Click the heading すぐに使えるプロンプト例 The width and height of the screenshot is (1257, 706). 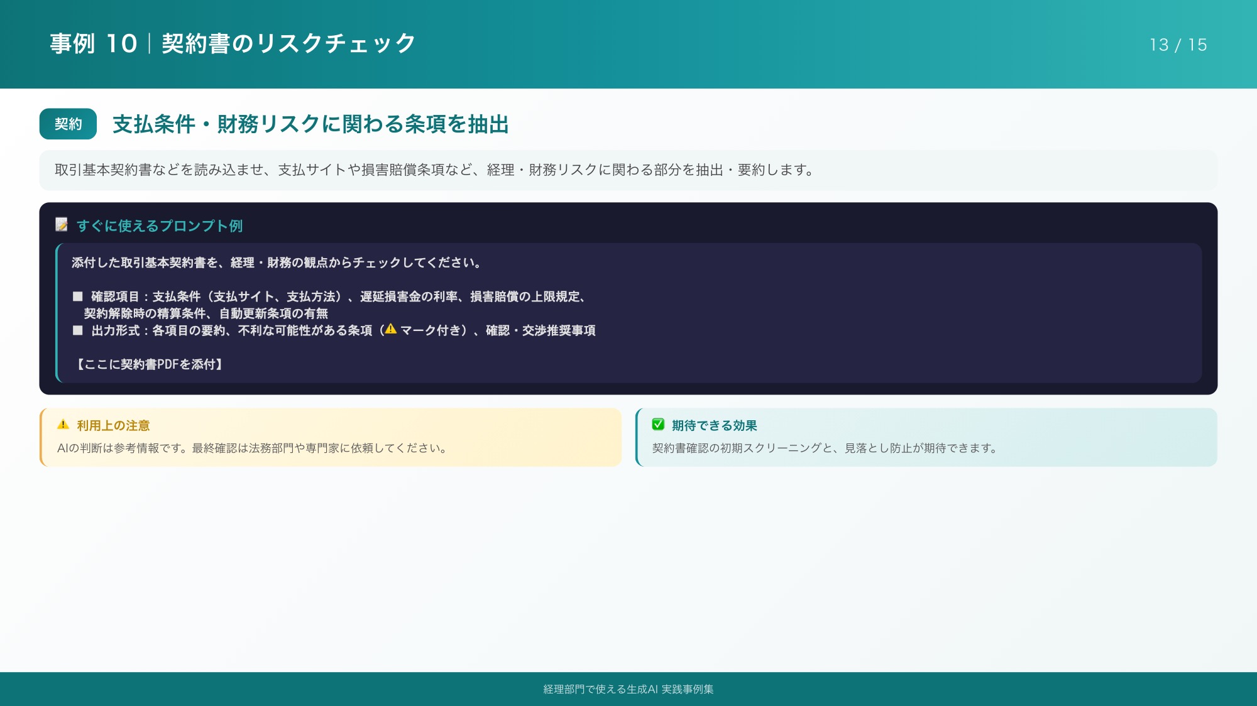point(160,225)
